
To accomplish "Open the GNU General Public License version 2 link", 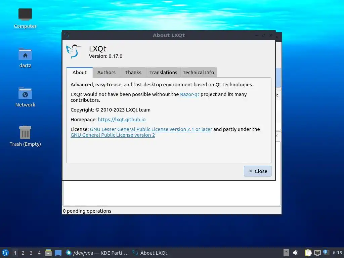I will 113,135.
